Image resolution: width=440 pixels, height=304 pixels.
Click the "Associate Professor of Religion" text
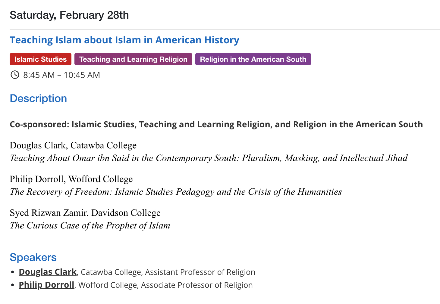click(x=197, y=285)
